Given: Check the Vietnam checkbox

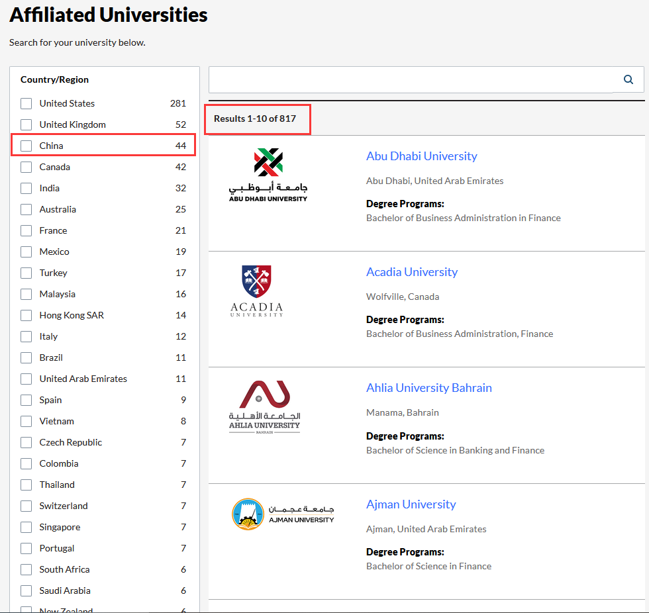Looking at the screenshot, I should [x=26, y=421].
